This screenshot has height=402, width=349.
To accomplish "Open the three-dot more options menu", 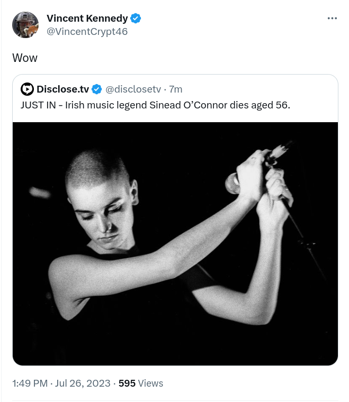I will click(332, 18).
